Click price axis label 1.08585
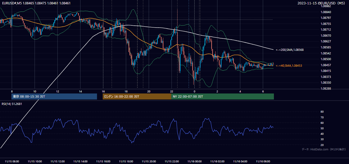 coord(326,47)
